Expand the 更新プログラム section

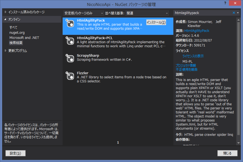pos(5,50)
